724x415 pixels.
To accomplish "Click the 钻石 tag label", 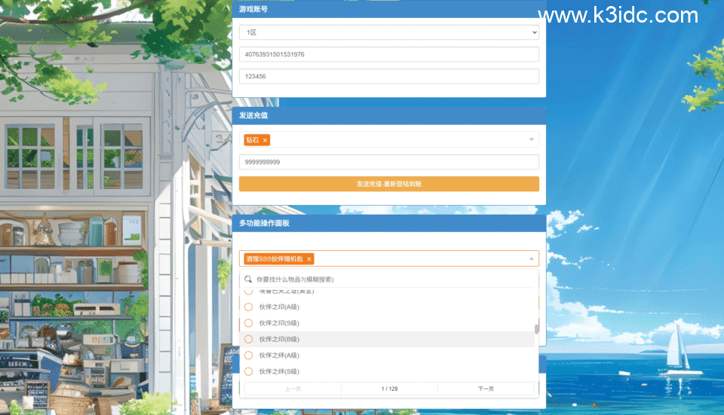I will tap(253, 140).
